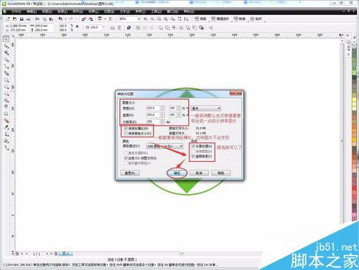Click the 确定 button
The image size is (359, 270).
point(177,173)
